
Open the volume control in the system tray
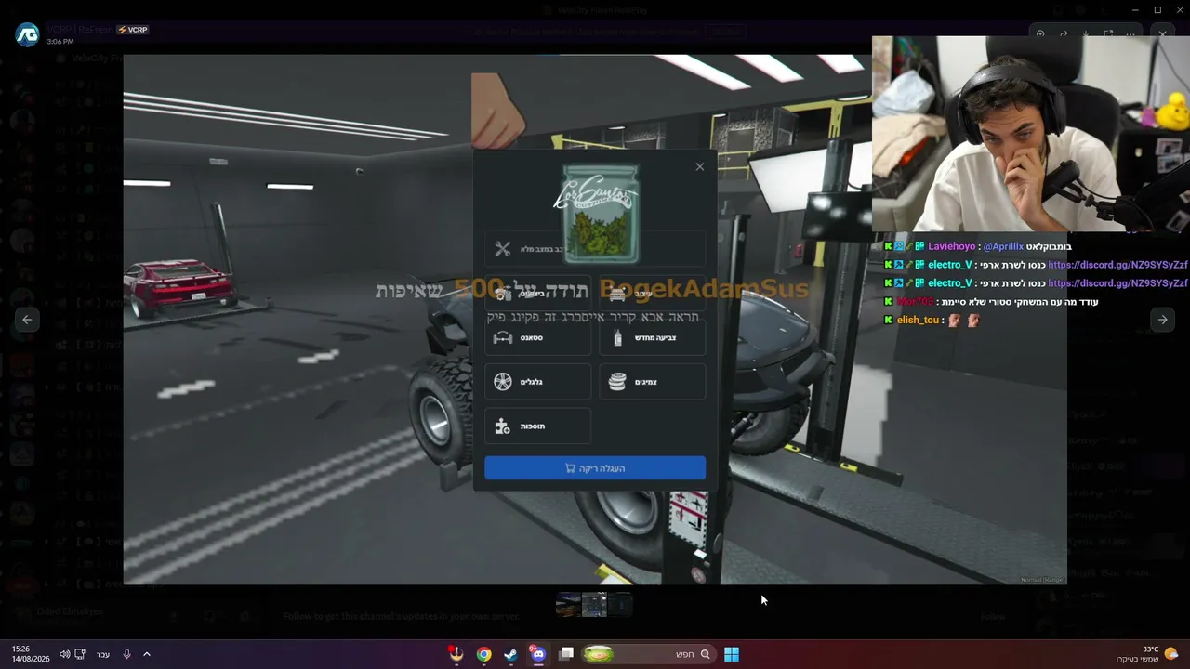tap(64, 654)
